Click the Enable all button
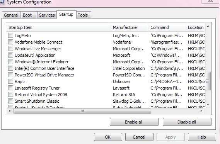The height and width of the screenshot is (144, 220). (x=134, y=122)
